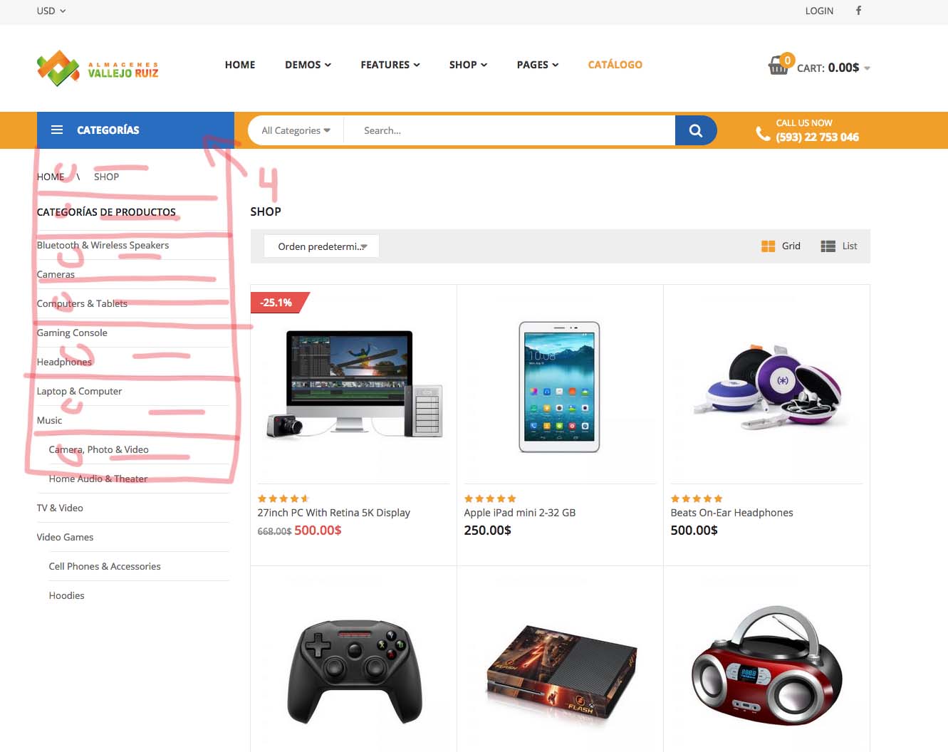The height and width of the screenshot is (752, 948).
Task: Open the Gaming Console category
Action: [x=72, y=333]
